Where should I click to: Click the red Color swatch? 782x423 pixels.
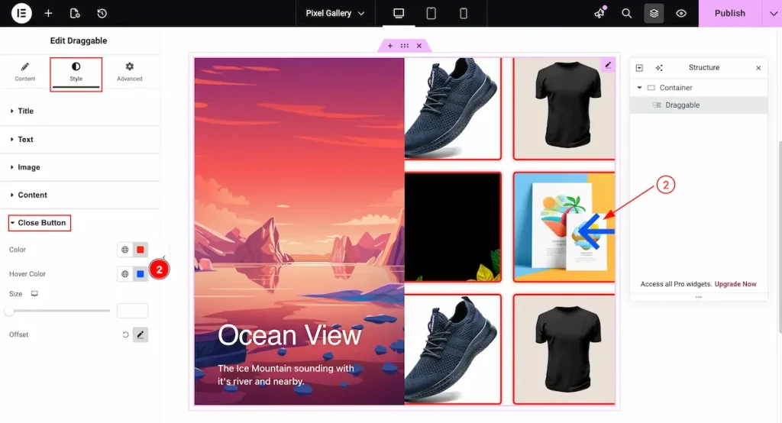pyautogui.click(x=140, y=250)
